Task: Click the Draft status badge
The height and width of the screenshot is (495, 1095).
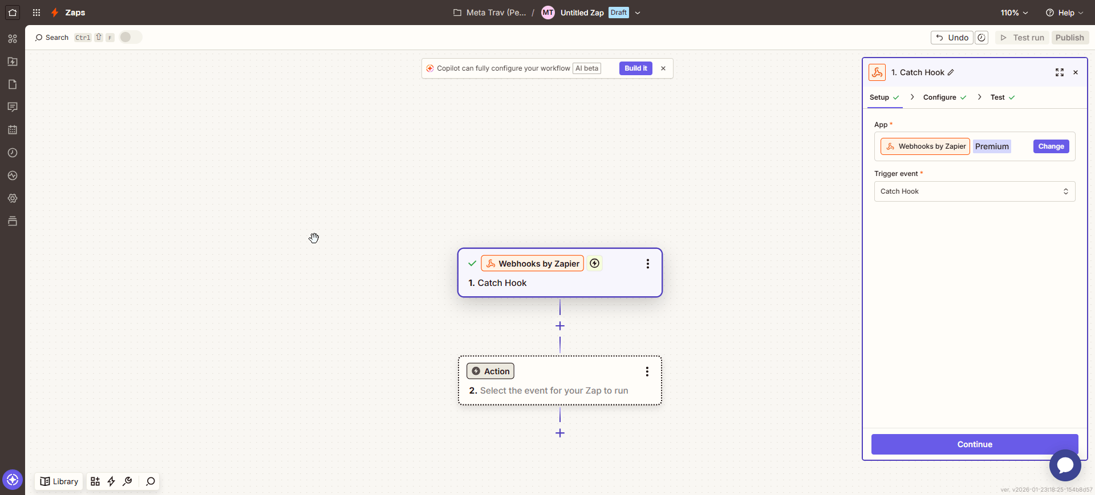Action: point(619,13)
